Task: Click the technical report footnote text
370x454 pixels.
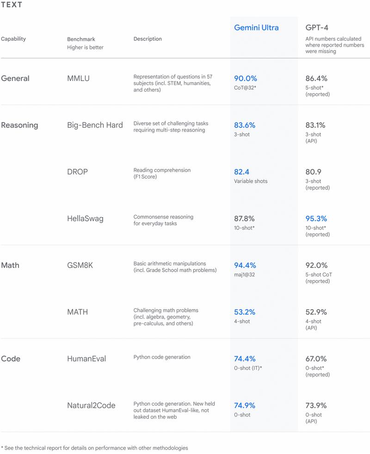Action: (94, 448)
